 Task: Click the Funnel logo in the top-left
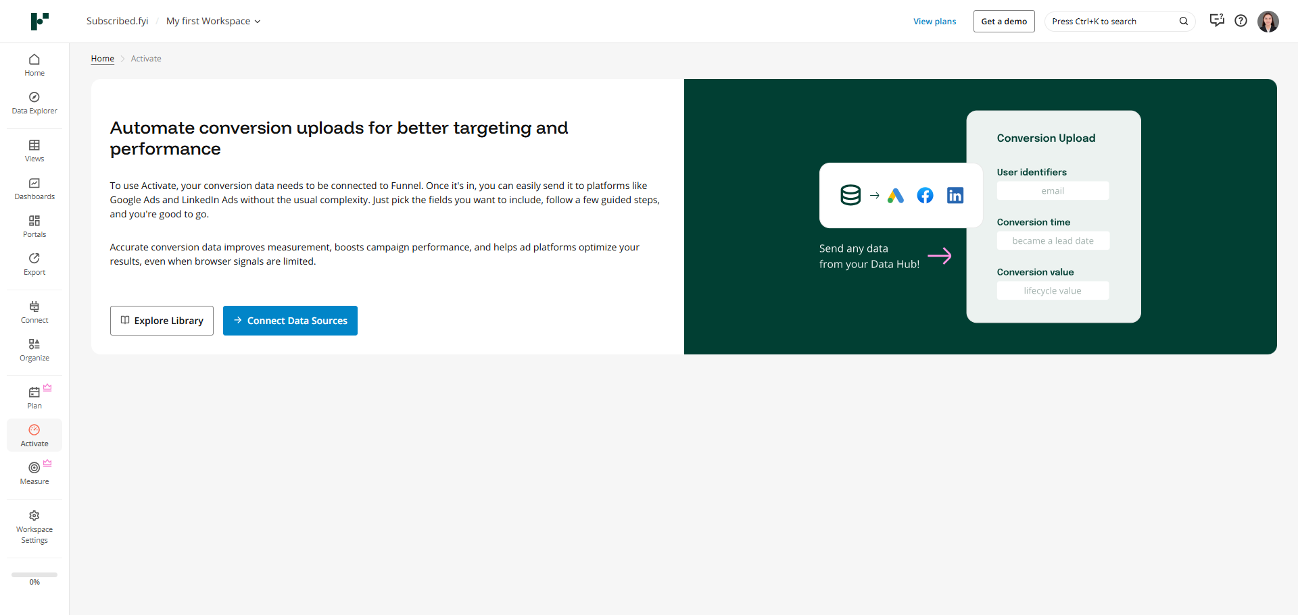coord(40,22)
